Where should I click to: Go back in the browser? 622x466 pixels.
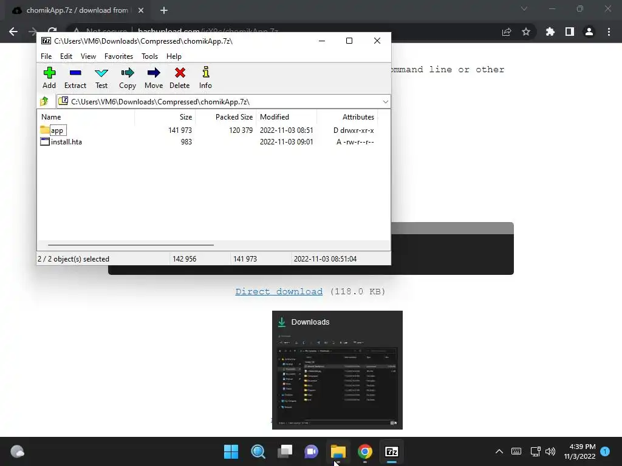pos(13,32)
